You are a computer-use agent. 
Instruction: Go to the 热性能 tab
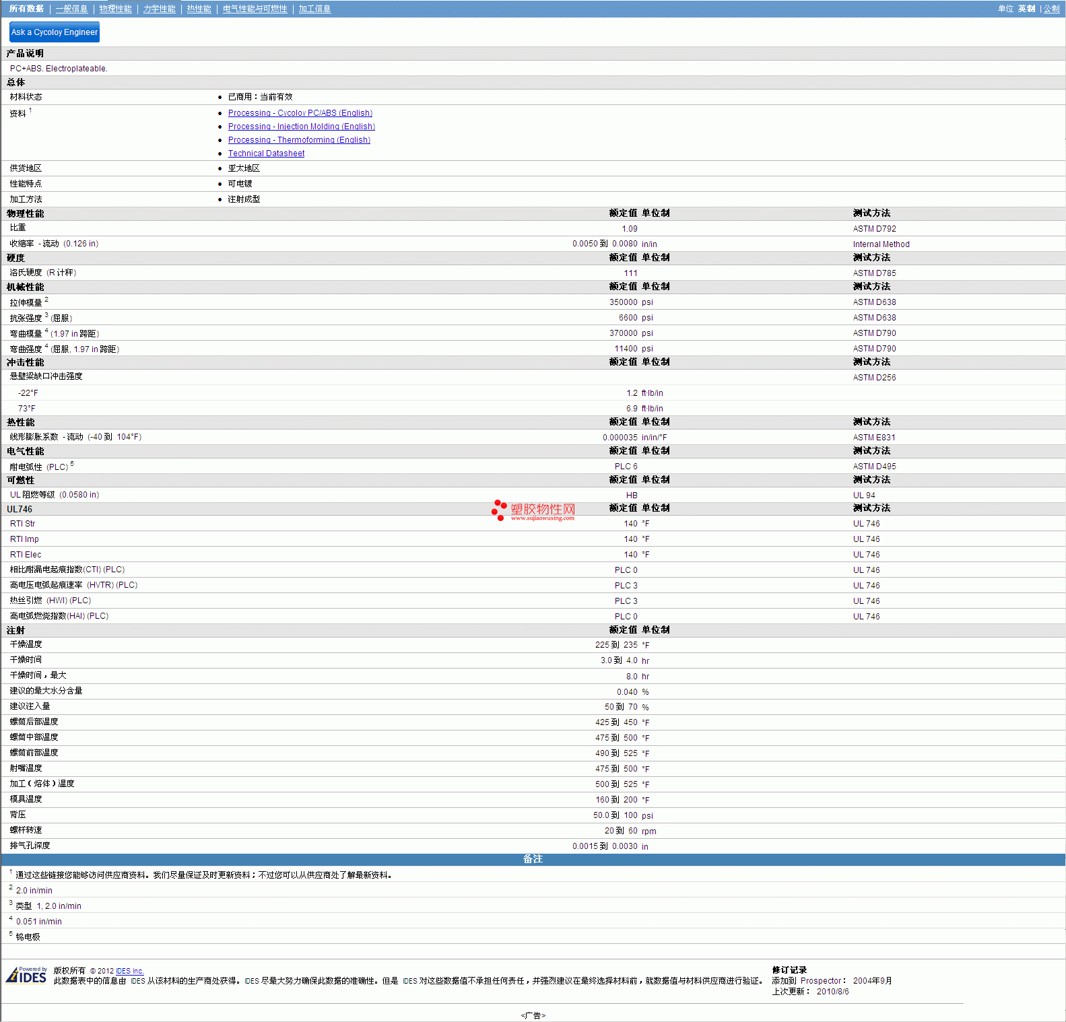point(199,9)
